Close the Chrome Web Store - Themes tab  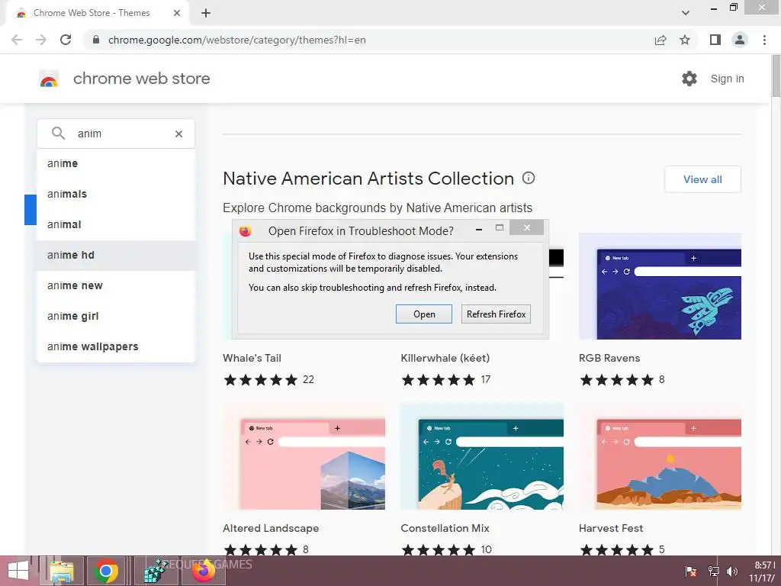(177, 13)
